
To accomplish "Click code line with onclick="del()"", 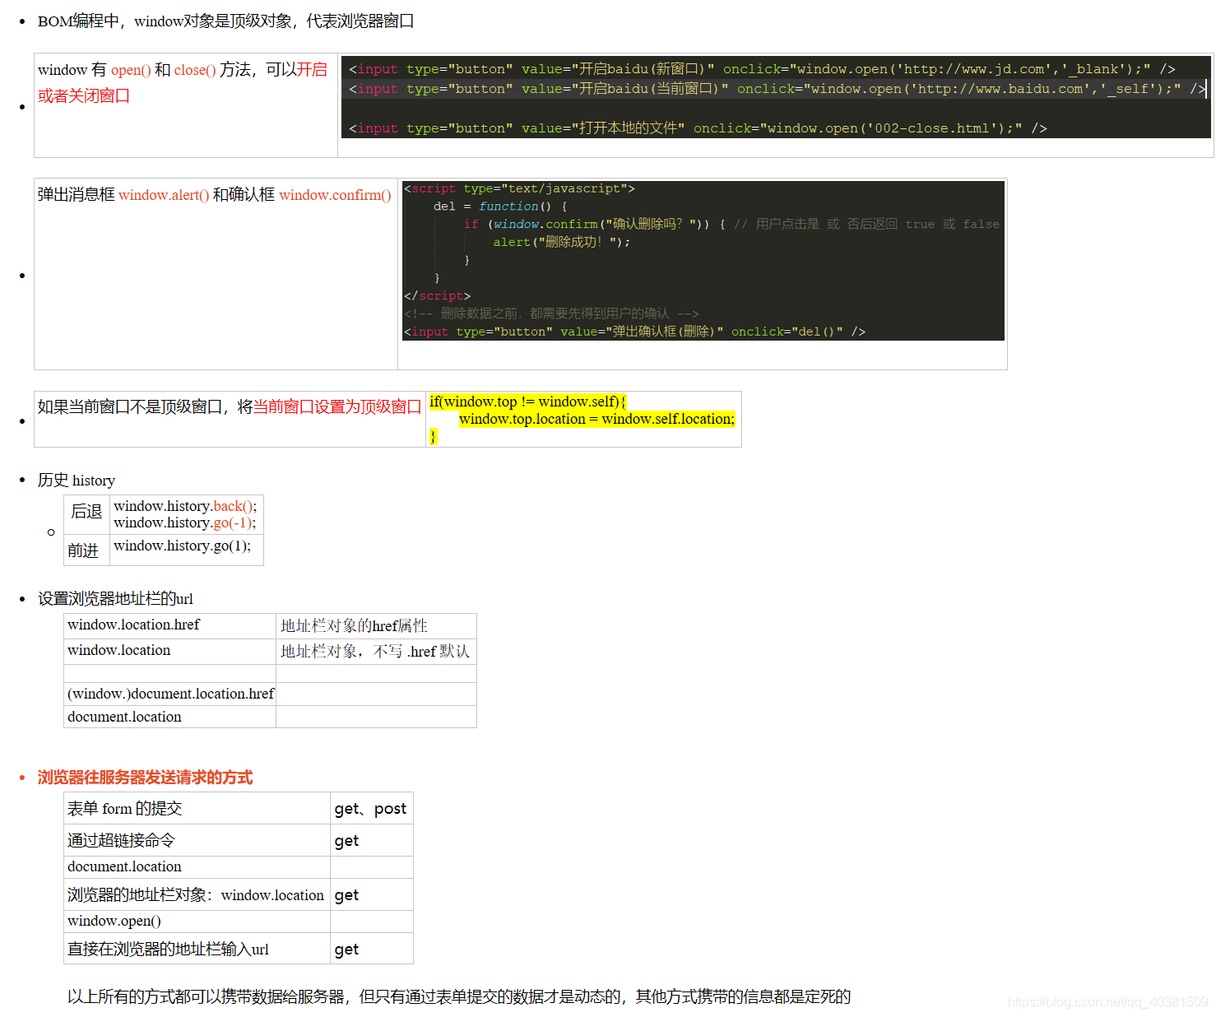I will [634, 332].
